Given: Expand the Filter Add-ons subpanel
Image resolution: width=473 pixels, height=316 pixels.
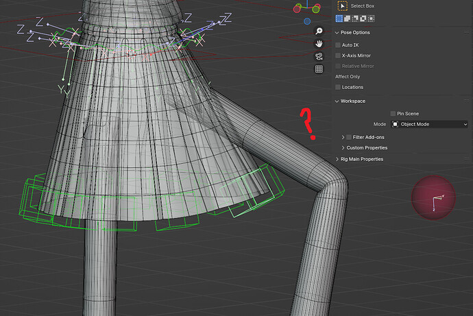Looking at the screenshot, I should point(343,137).
